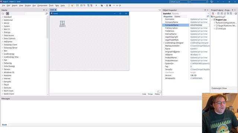Select the Tethering palette category

[x=8, y=63]
